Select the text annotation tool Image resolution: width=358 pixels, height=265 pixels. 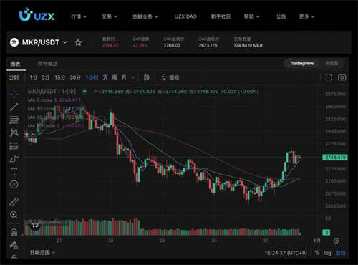14,172
